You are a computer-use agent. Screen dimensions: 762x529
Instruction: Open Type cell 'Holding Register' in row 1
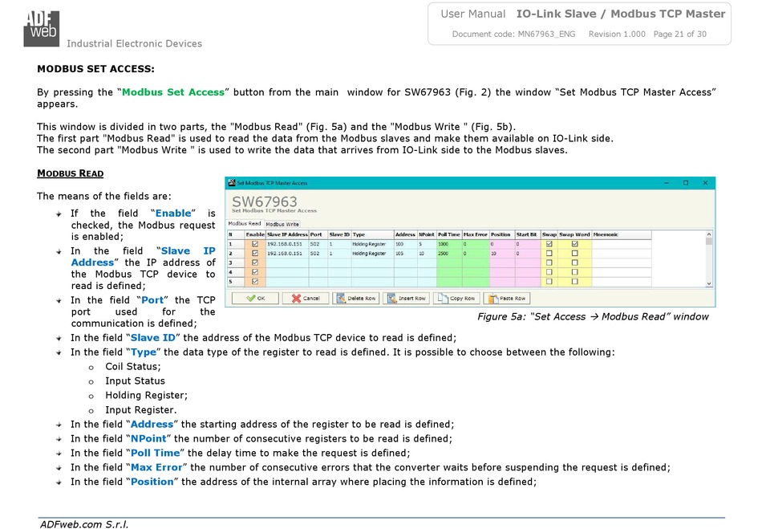pyautogui.click(x=371, y=244)
